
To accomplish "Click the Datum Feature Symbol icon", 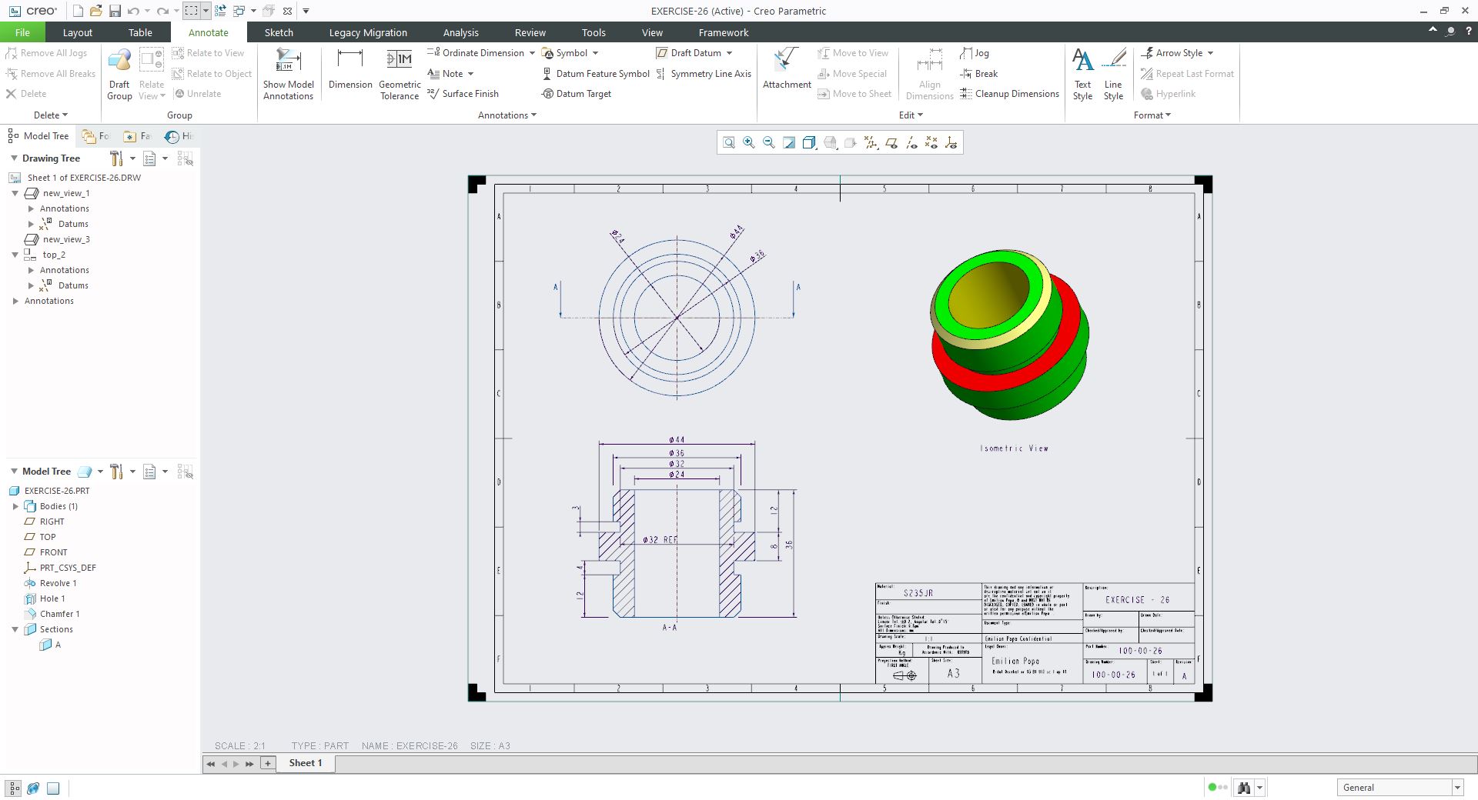I will [x=596, y=74].
